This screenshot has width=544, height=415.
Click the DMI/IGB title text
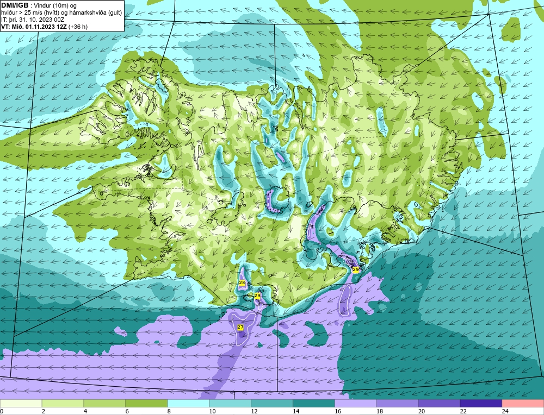click(x=15, y=5)
